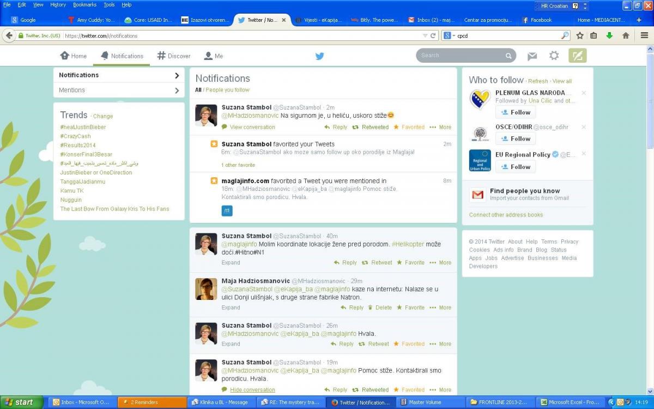The image size is (654, 409).
Task: Expand the Notifications sidebar chevron
Action: (x=177, y=75)
